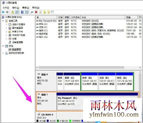The image size is (143, 123).
Task: Open the 帮助(H) menu
Action: tap(36, 8)
